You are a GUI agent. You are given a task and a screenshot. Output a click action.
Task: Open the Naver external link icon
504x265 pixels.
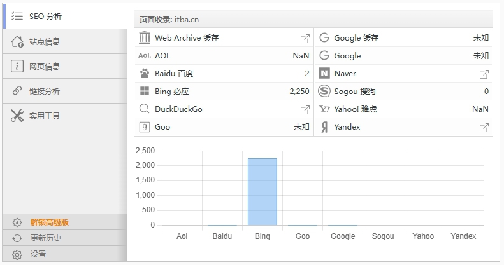tap(484, 74)
